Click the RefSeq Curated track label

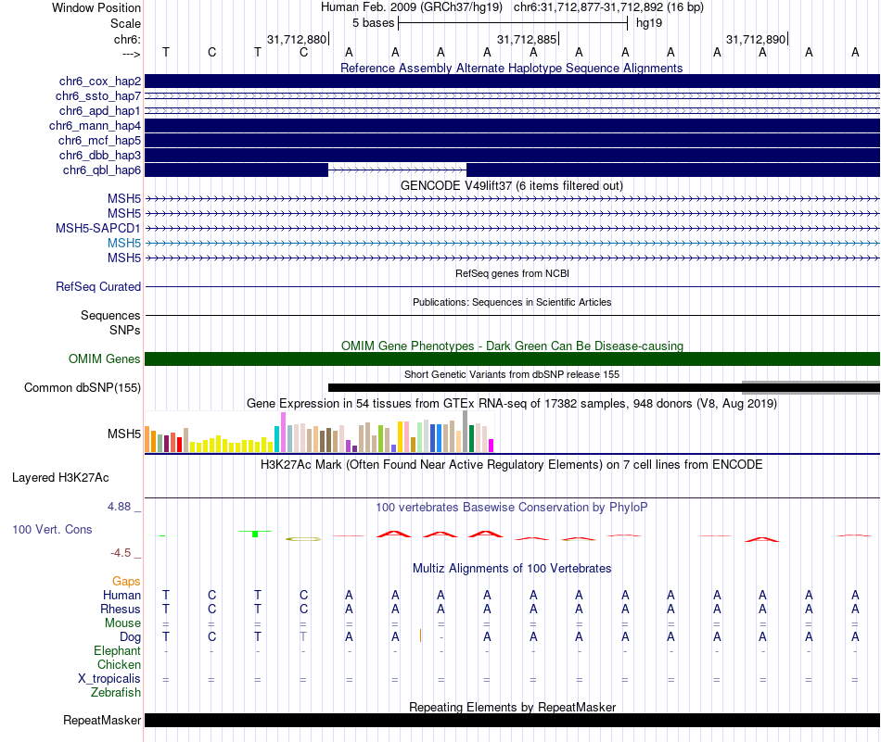(98, 287)
